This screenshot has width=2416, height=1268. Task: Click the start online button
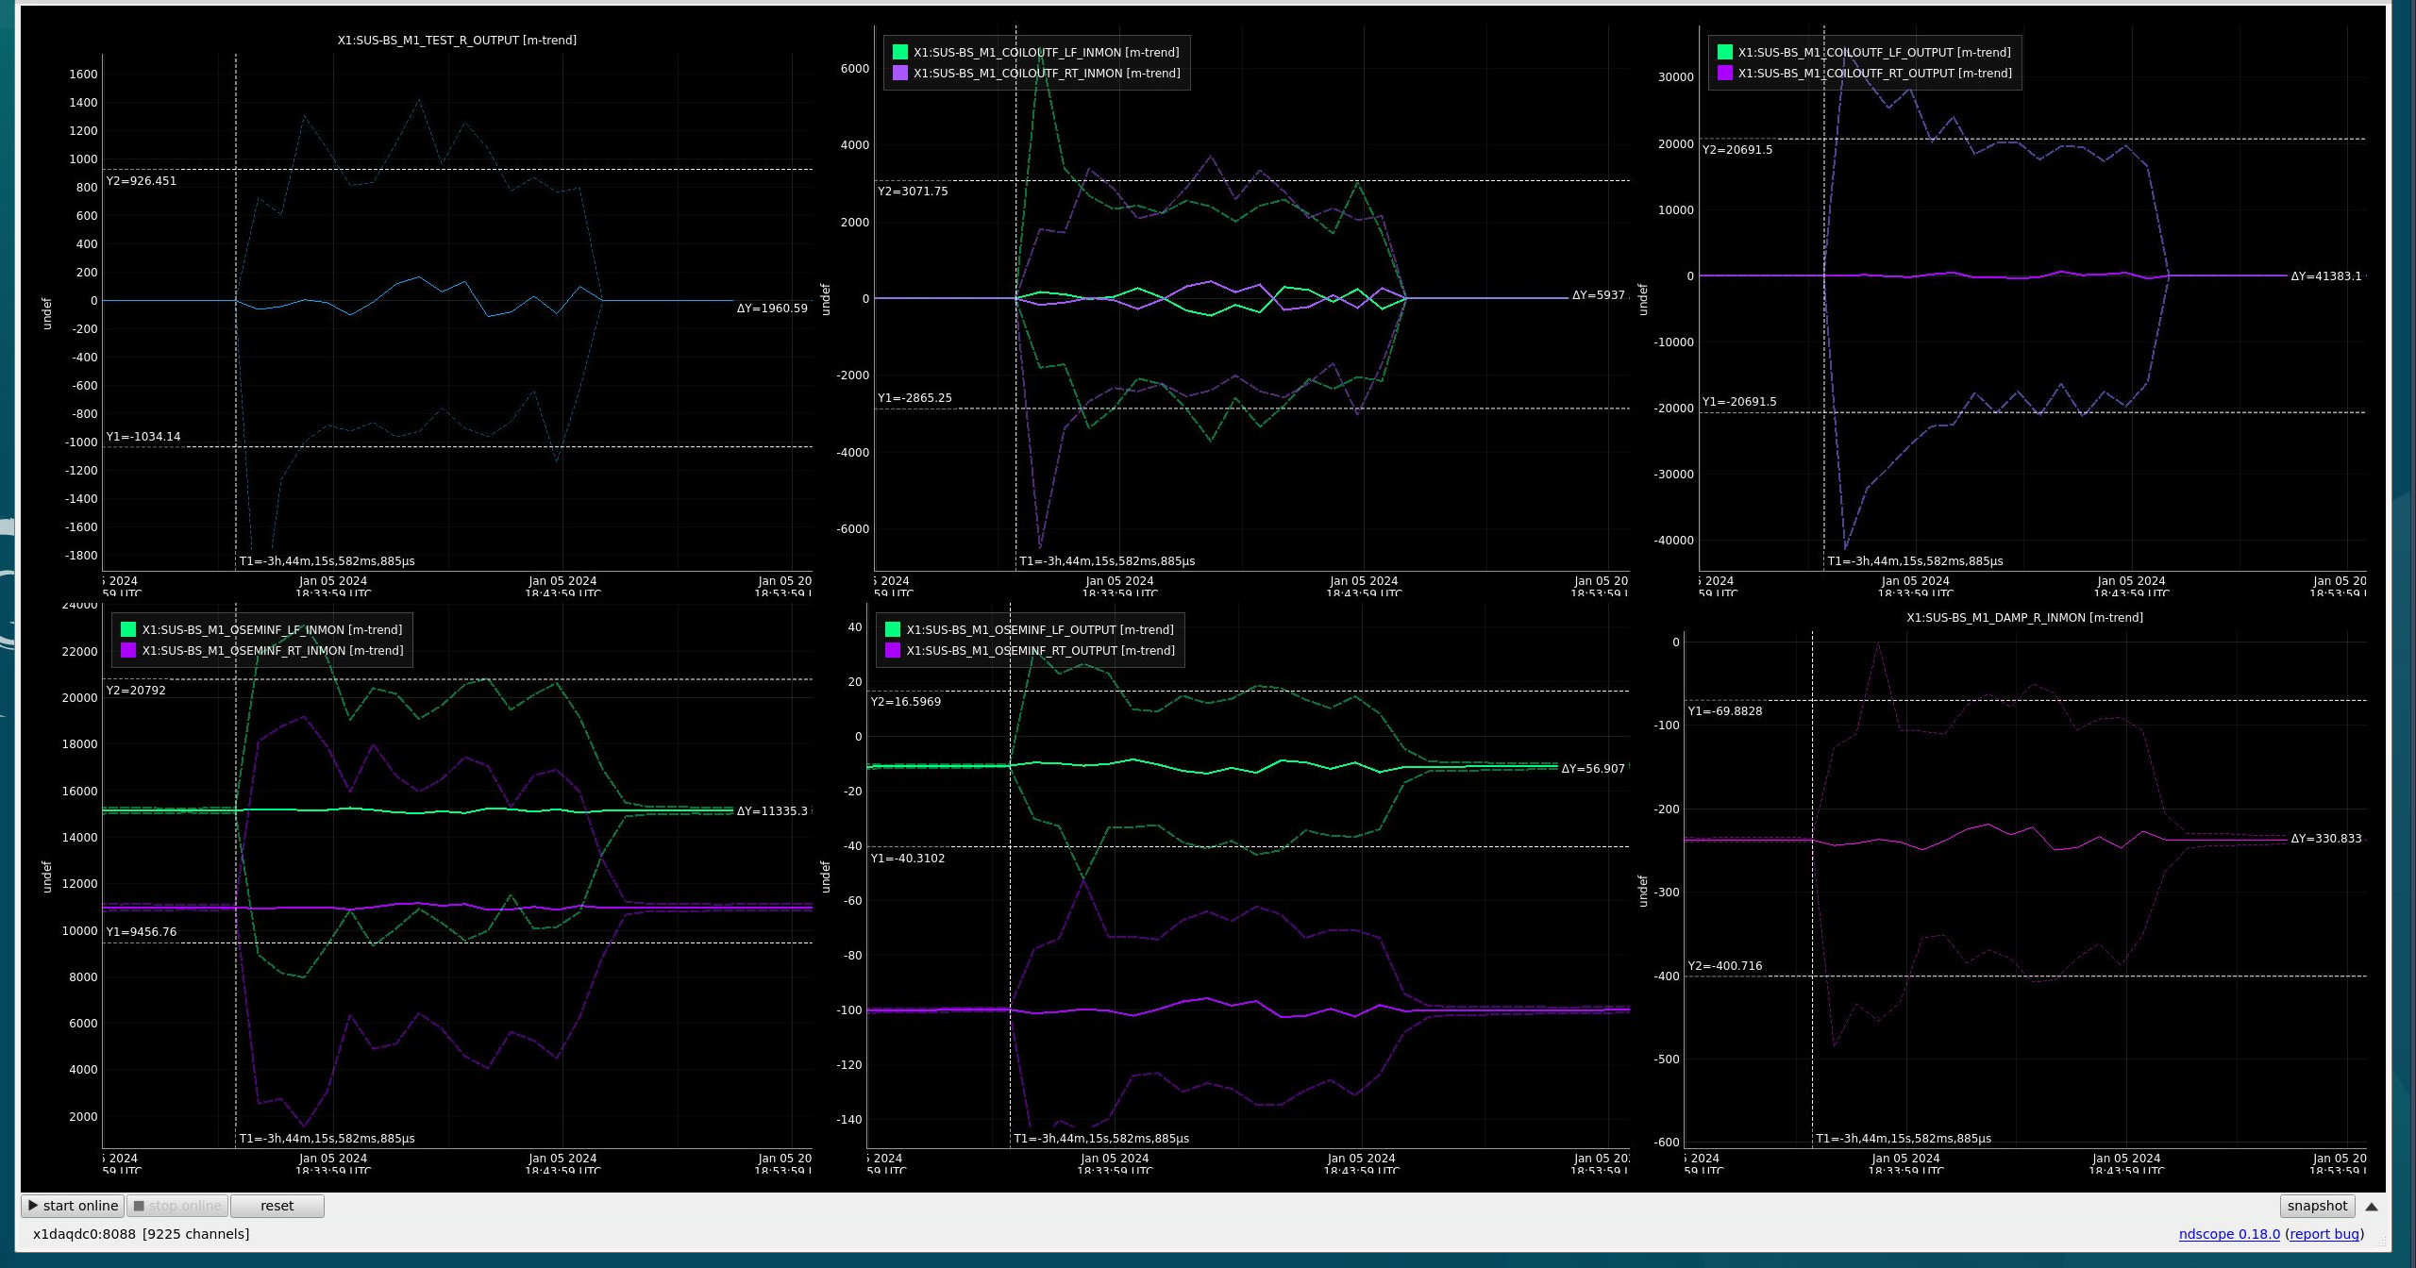pyautogui.click(x=73, y=1206)
